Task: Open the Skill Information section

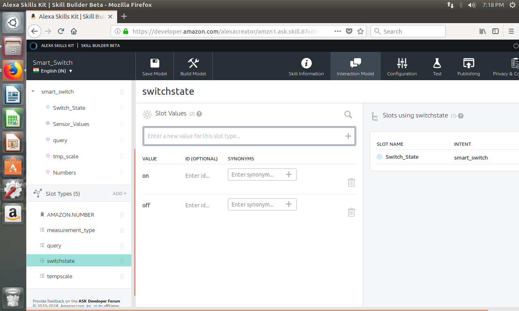Action: click(x=306, y=67)
